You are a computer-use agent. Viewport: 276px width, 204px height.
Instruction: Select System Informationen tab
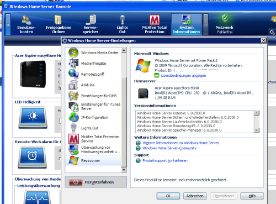click(x=187, y=24)
